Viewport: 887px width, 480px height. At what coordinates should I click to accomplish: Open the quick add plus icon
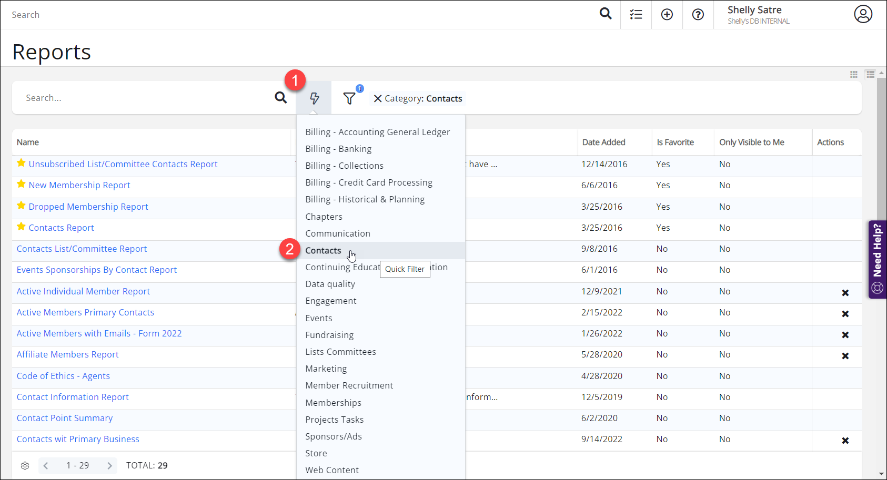(667, 14)
